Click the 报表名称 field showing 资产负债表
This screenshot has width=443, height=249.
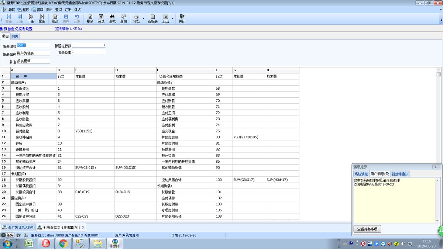34,53
